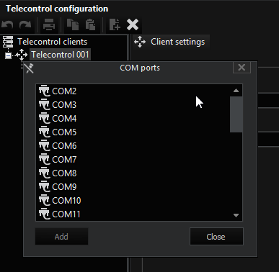The image size is (279, 272).
Task: Select COM2 from the port list
Action: [x=64, y=91]
